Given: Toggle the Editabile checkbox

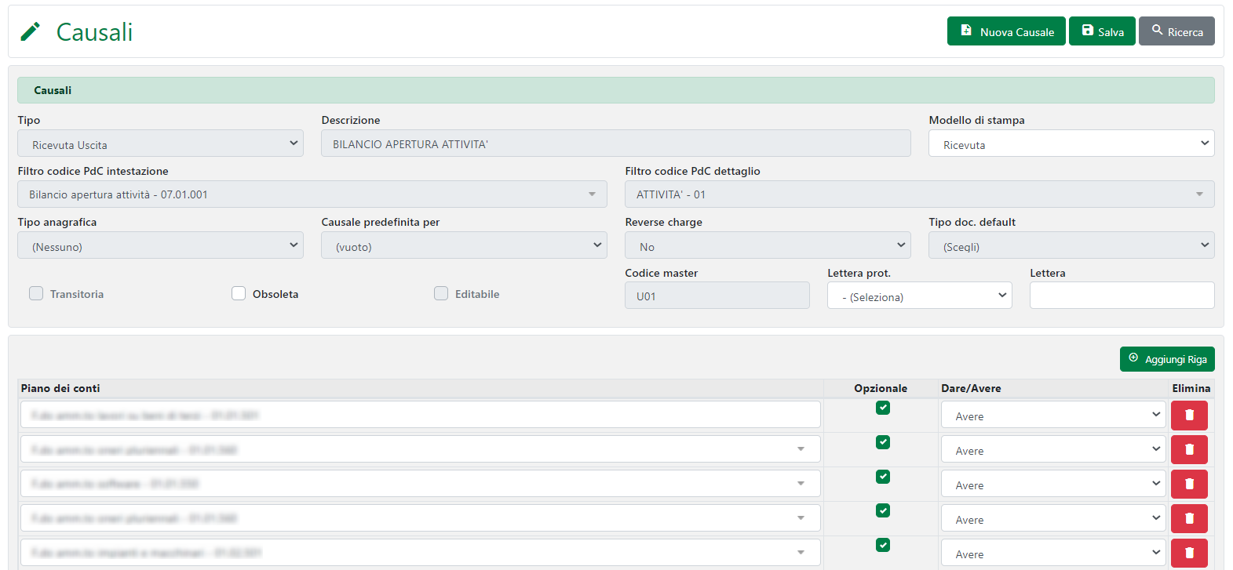Looking at the screenshot, I should pyautogui.click(x=441, y=293).
